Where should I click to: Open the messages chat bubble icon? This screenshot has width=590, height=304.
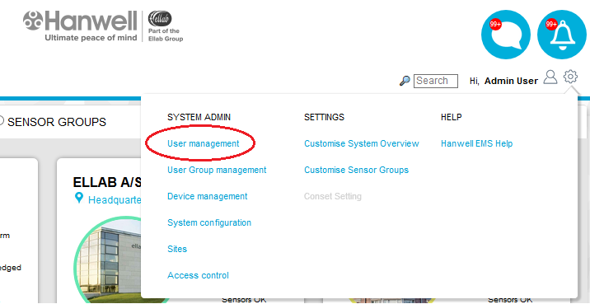tap(506, 35)
